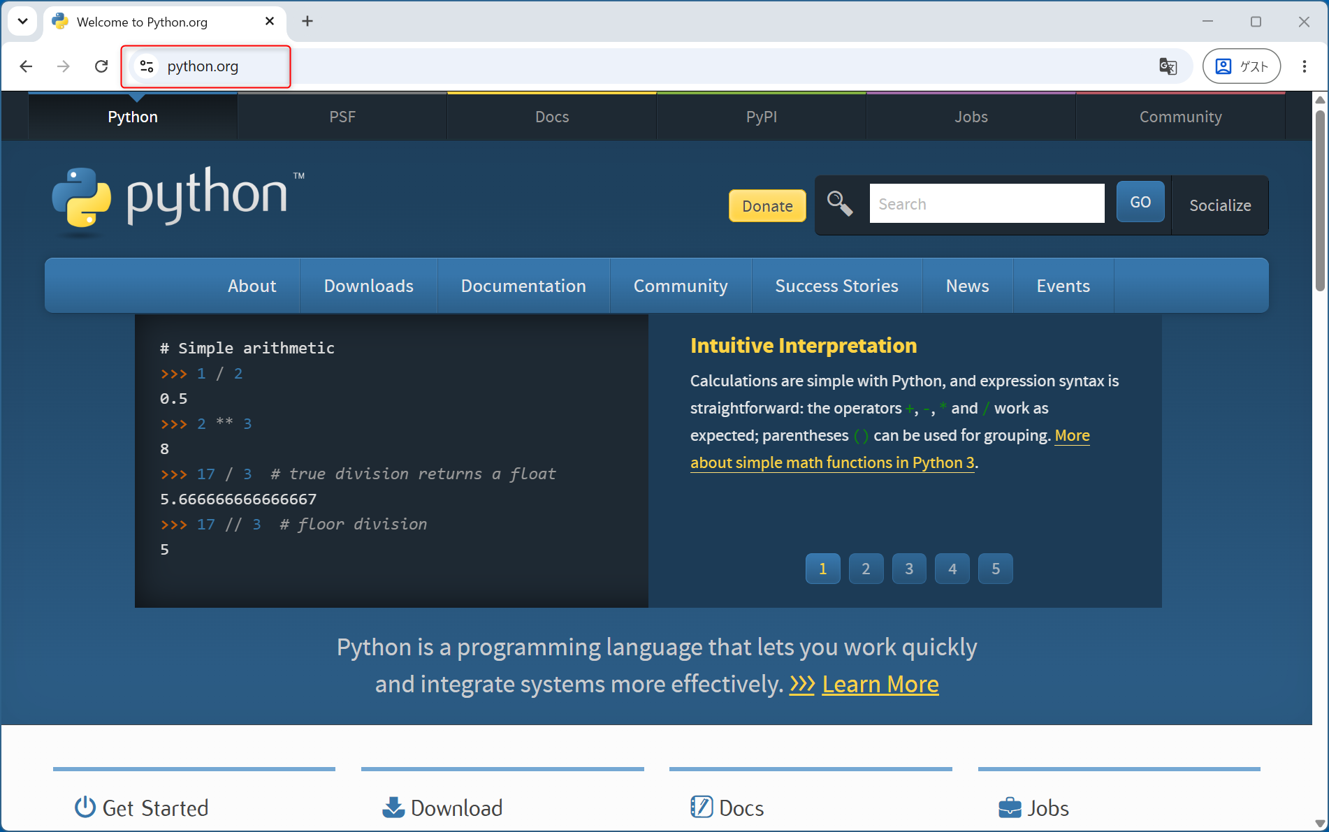Click the GO search button
1329x832 pixels.
pos(1140,202)
